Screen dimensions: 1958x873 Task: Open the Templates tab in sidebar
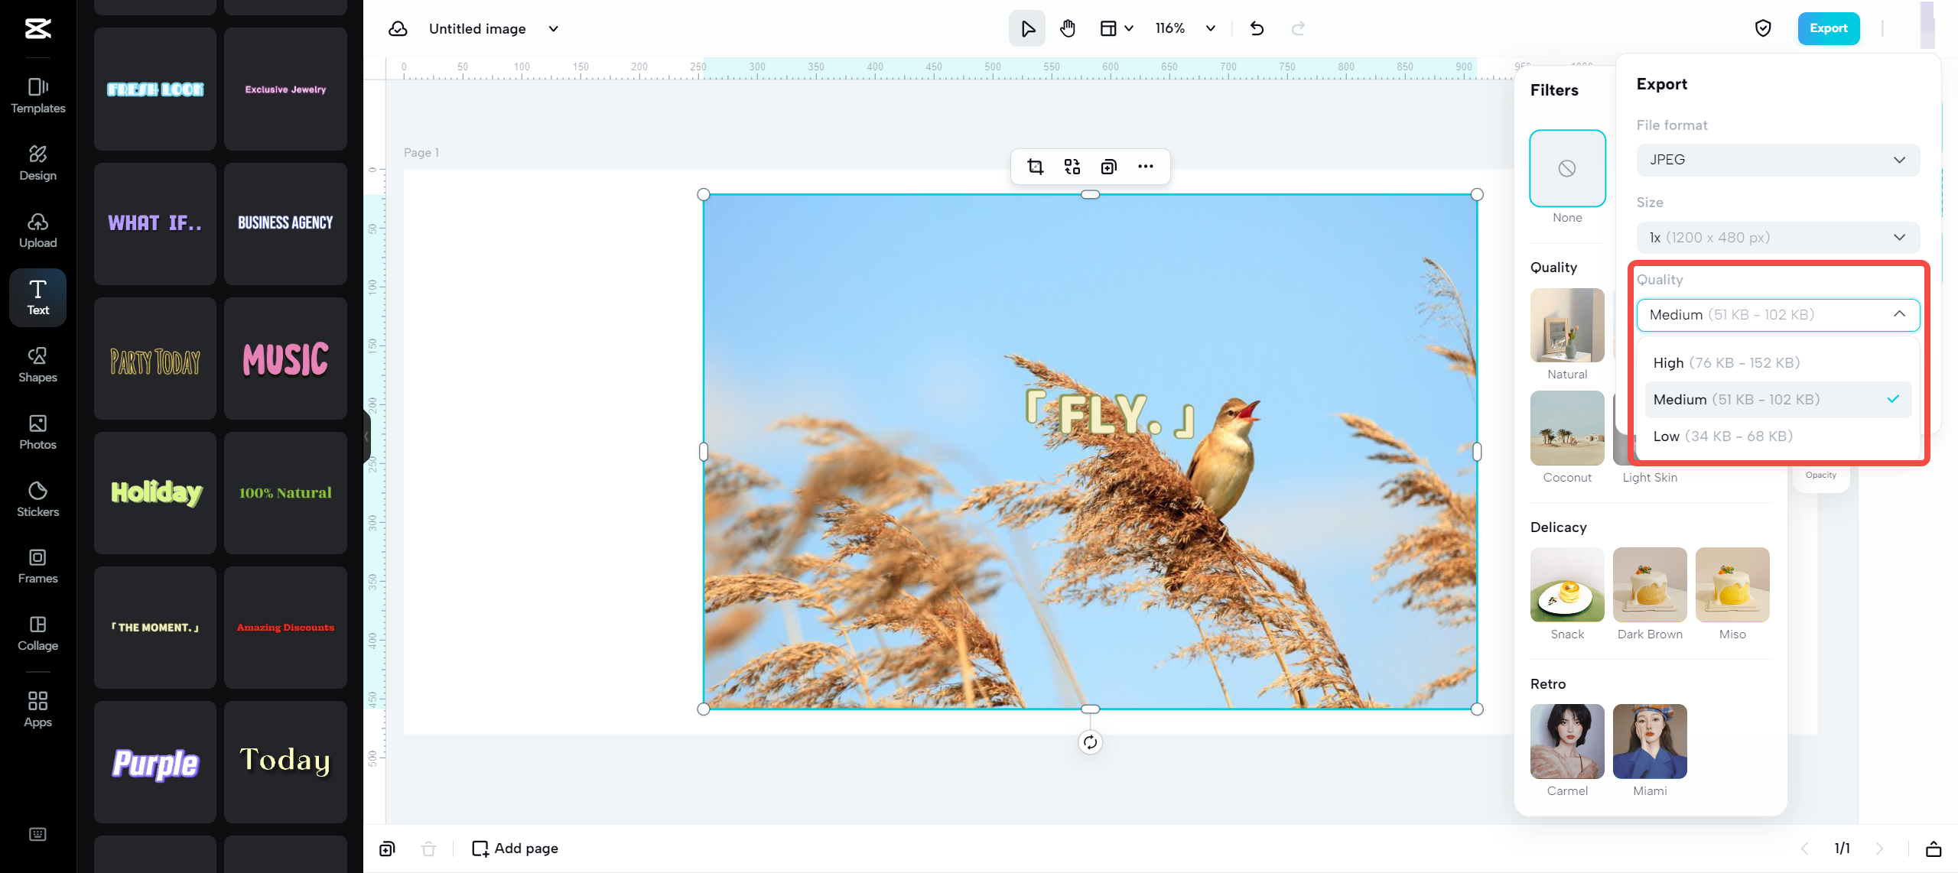pyautogui.click(x=37, y=95)
